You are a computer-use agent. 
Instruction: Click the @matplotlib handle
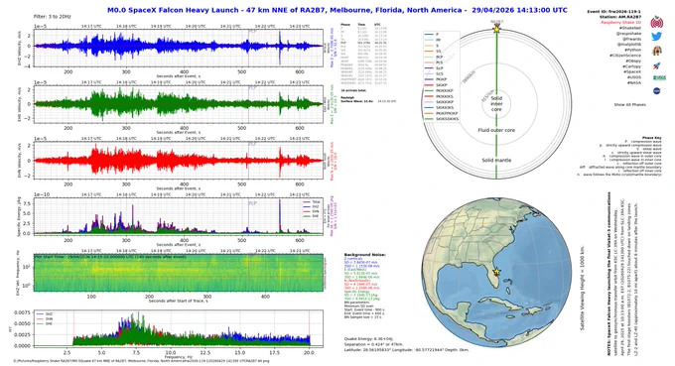pos(629,45)
